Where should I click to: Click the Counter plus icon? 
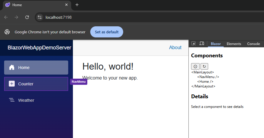12,84
